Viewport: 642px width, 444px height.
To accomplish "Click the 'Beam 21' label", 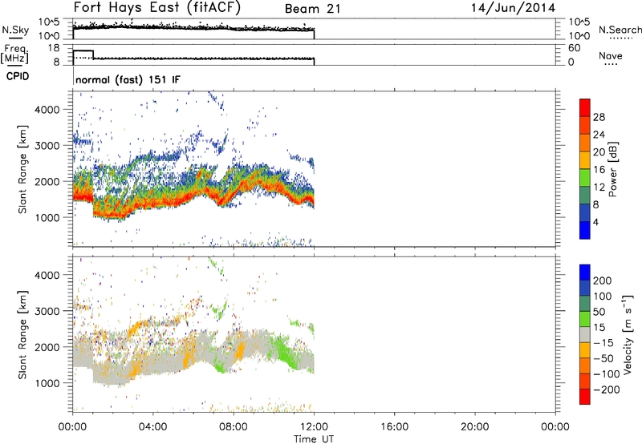I will [x=312, y=9].
